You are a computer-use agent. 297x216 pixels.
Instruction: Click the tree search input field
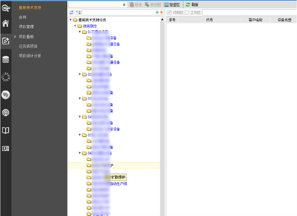(118, 12)
